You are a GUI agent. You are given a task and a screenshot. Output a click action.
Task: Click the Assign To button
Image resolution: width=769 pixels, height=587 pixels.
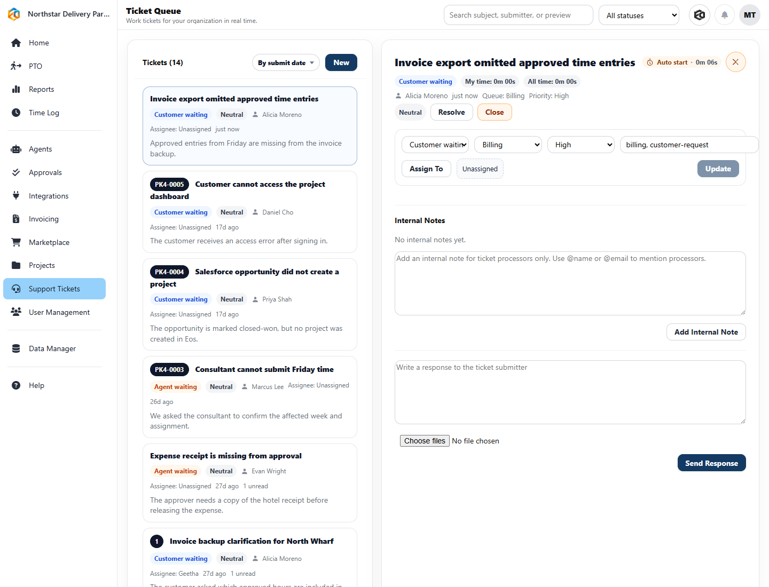click(x=426, y=169)
